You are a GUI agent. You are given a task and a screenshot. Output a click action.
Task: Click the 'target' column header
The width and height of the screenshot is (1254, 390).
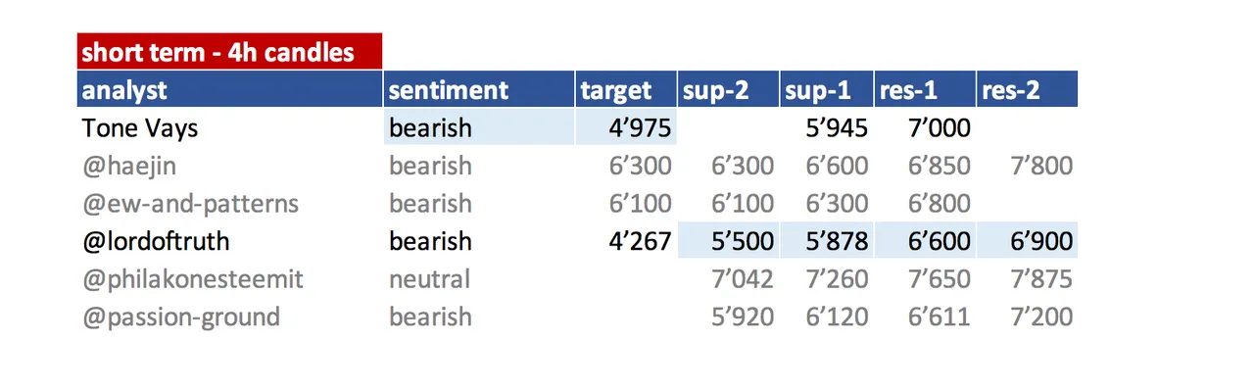point(627,89)
